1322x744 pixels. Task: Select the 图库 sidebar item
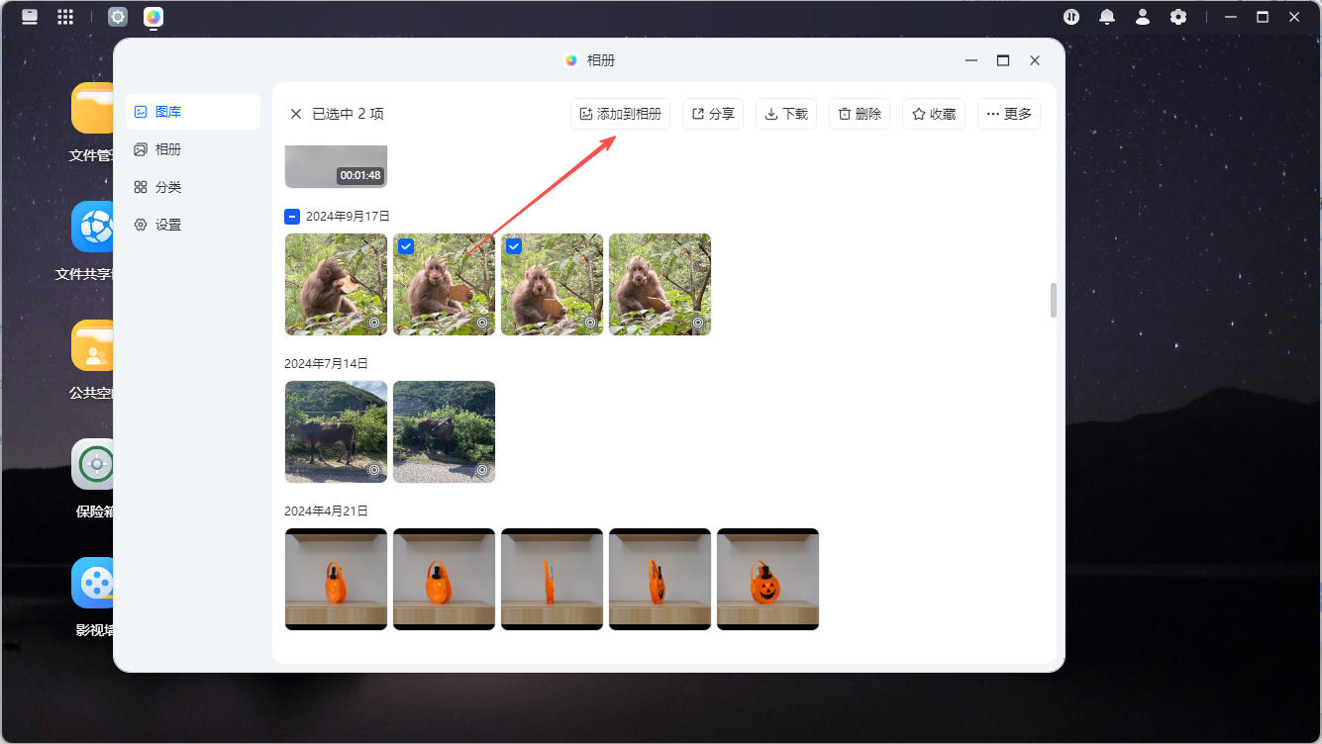tap(192, 112)
